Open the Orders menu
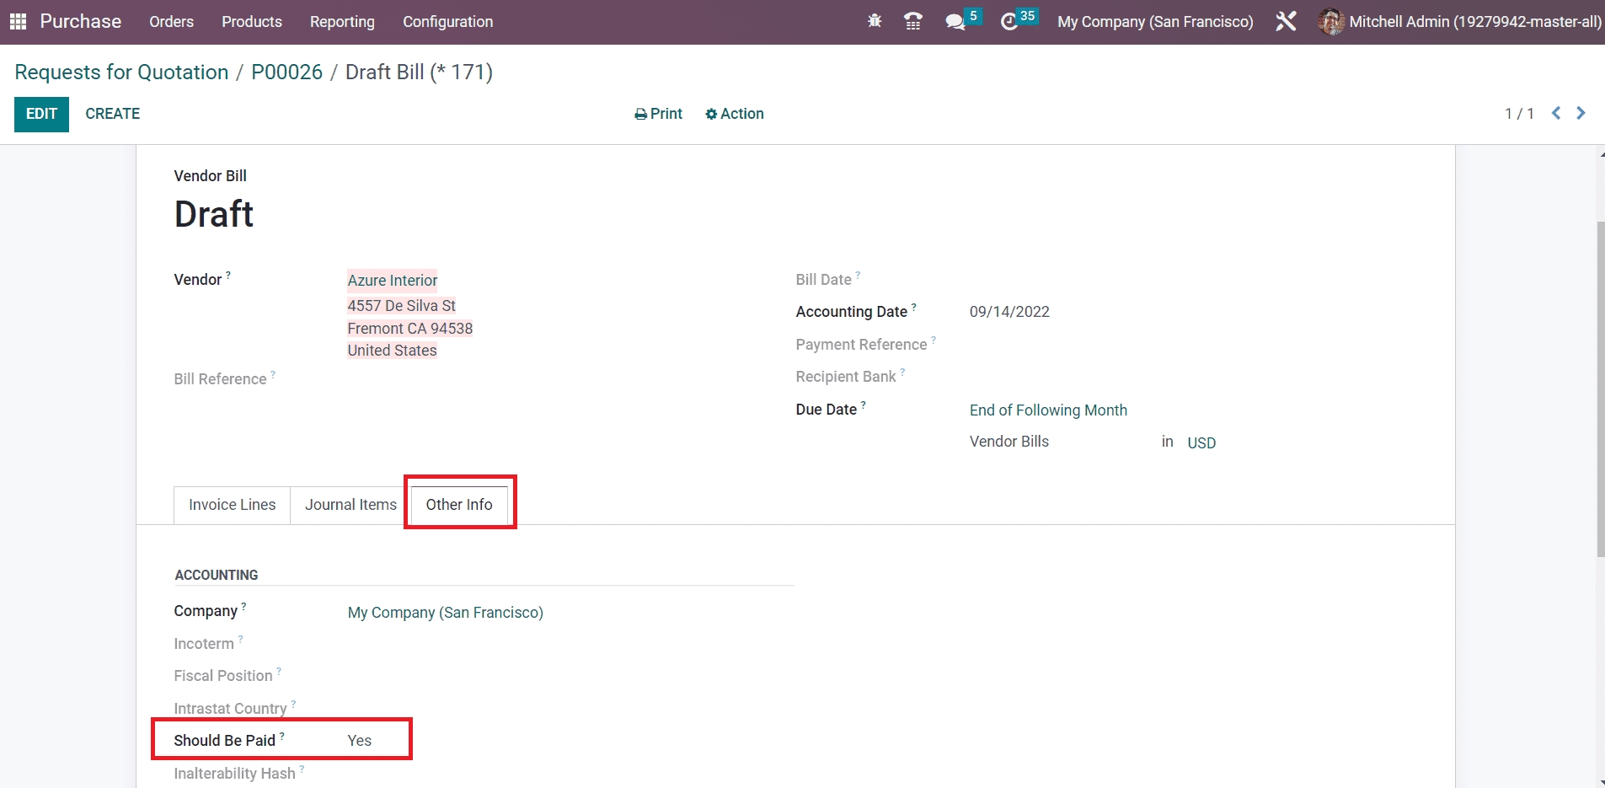The image size is (1605, 788). (x=171, y=21)
